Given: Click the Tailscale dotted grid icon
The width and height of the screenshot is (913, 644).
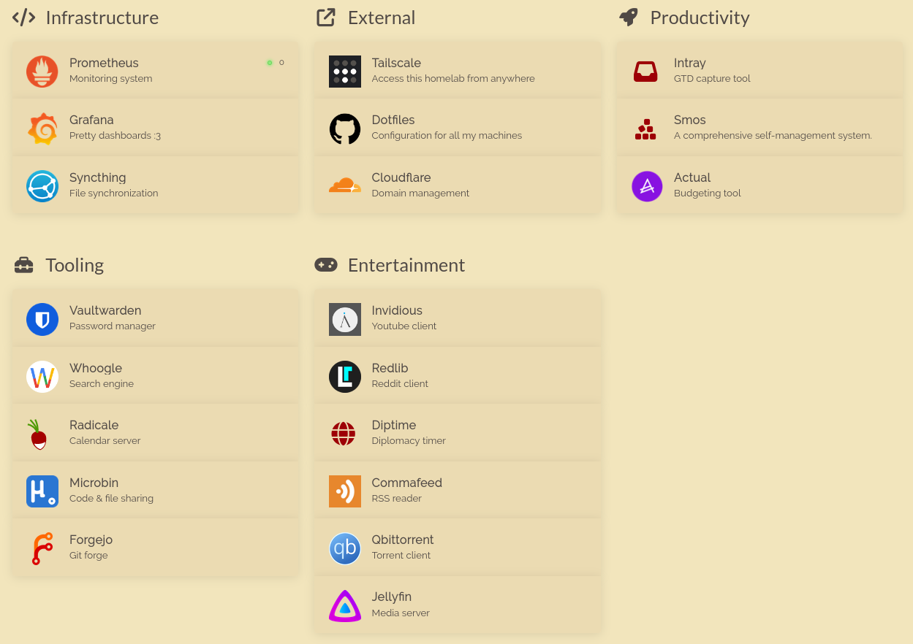Looking at the screenshot, I should (345, 72).
